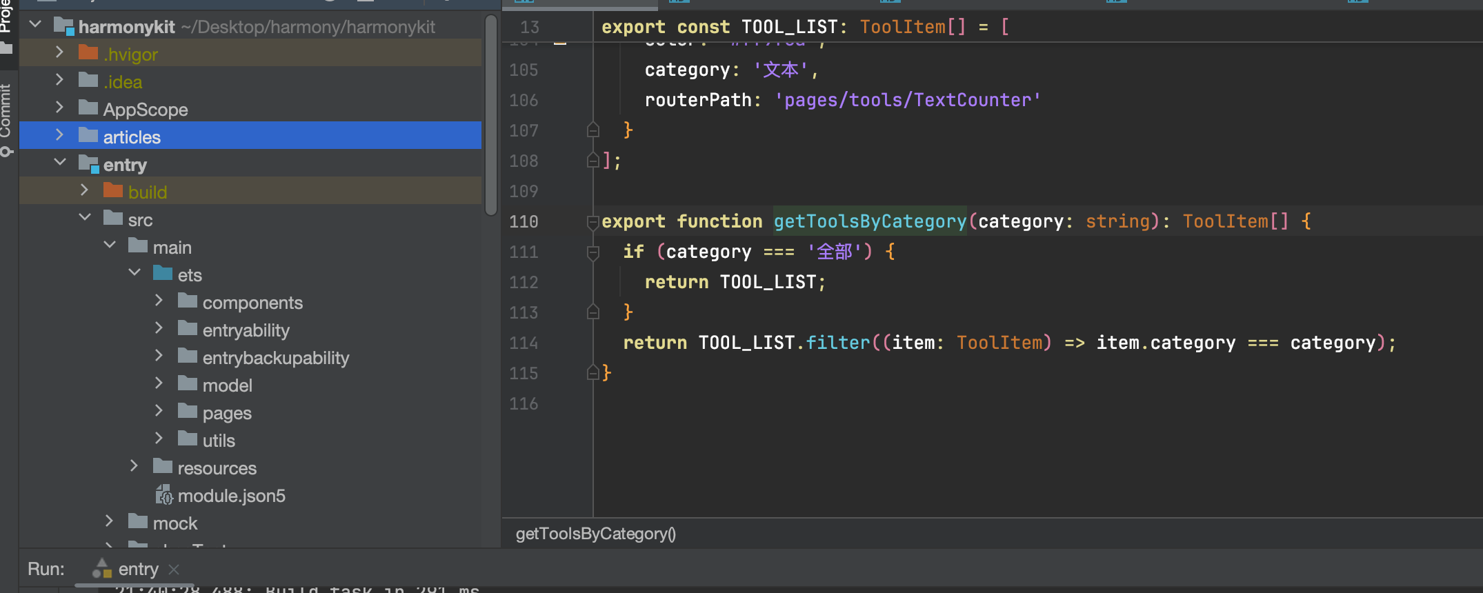Click the components folder icon

point(188,301)
